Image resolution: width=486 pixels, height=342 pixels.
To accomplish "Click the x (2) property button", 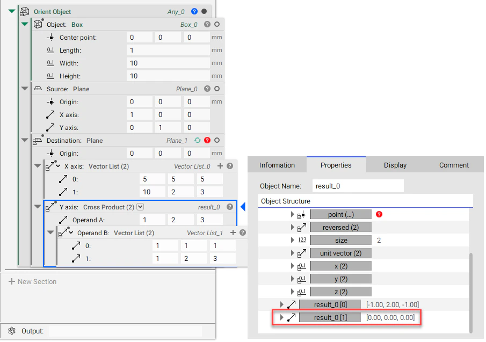I will coord(340,266).
